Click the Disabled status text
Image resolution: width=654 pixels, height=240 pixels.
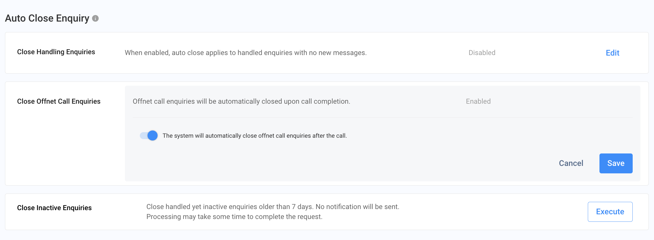click(482, 53)
